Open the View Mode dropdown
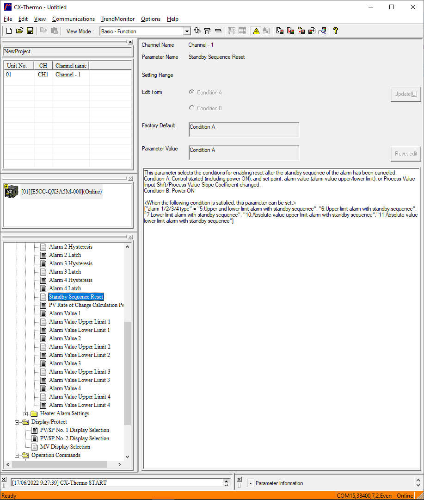424x500 pixels. (x=187, y=31)
